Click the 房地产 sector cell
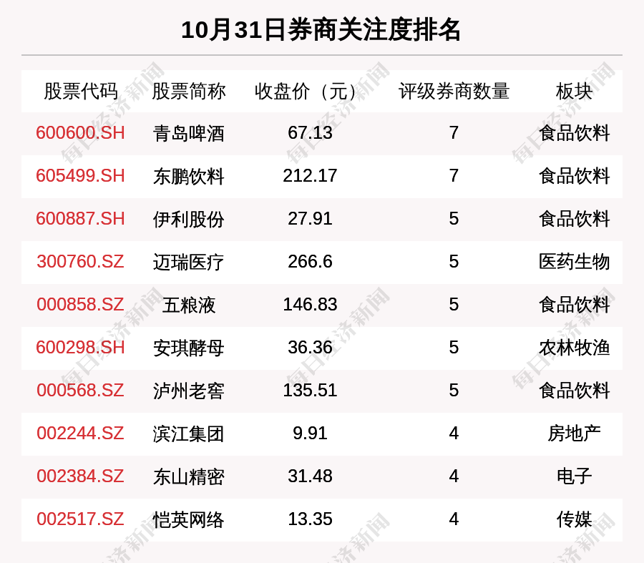Screen dimensions: 644x563 tap(574, 434)
